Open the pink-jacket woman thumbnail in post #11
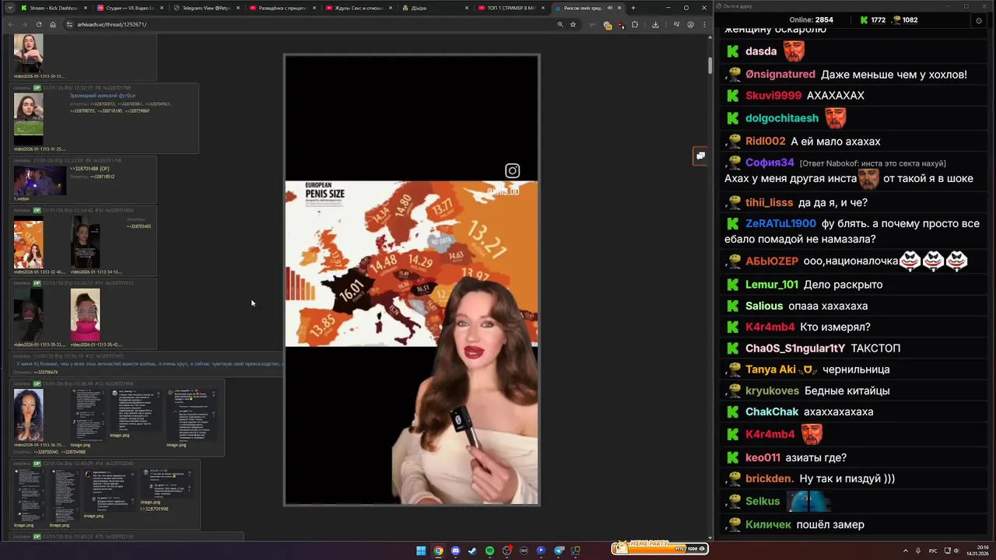This screenshot has width=996, height=560. 86,315
